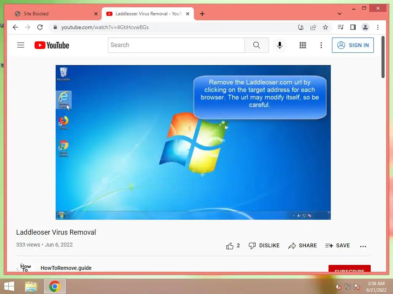The width and height of the screenshot is (393, 294).
Task: Go back to the previous page
Action: coord(15,27)
